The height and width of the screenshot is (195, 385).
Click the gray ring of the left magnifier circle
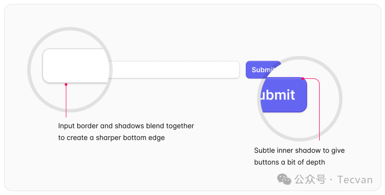click(x=29, y=70)
